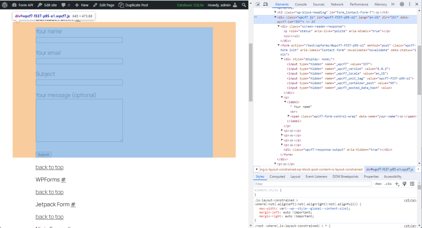Click the Submit button on contact form
The height and width of the screenshot is (228, 422).
point(43,155)
